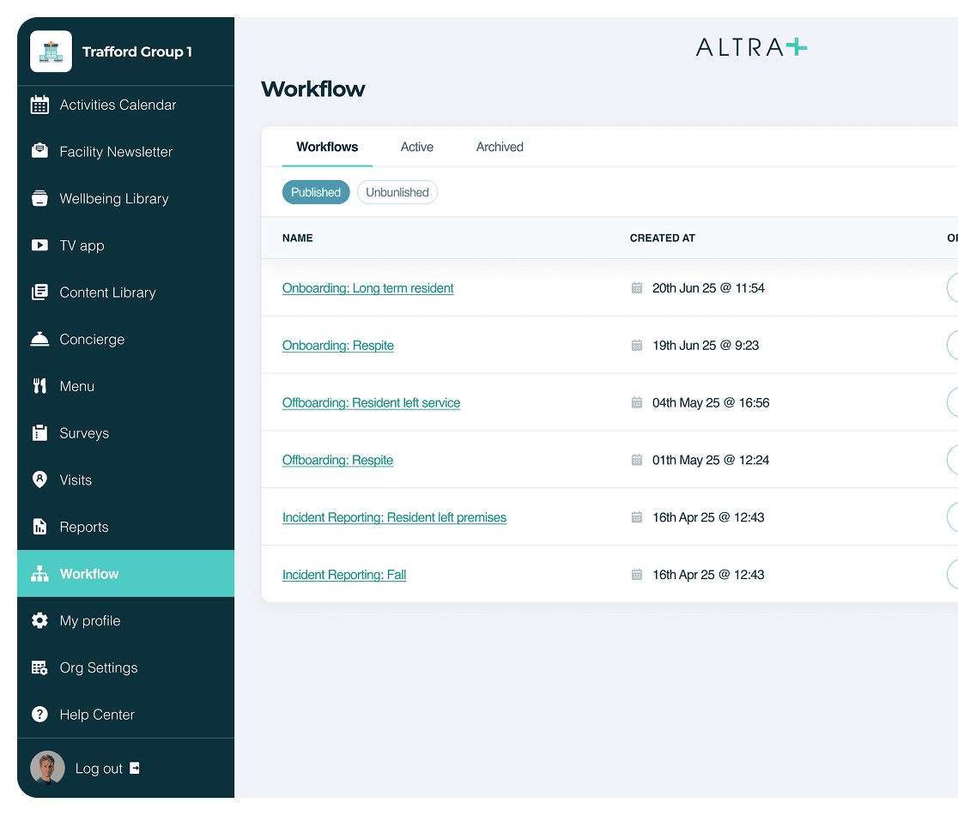Click the Content Library icon
Screen dimensions: 958x815
39,293
